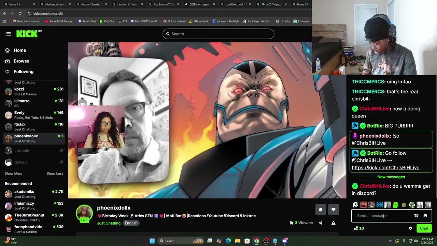Show hidden system tray icons
437x246 pixels.
coord(390,241)
